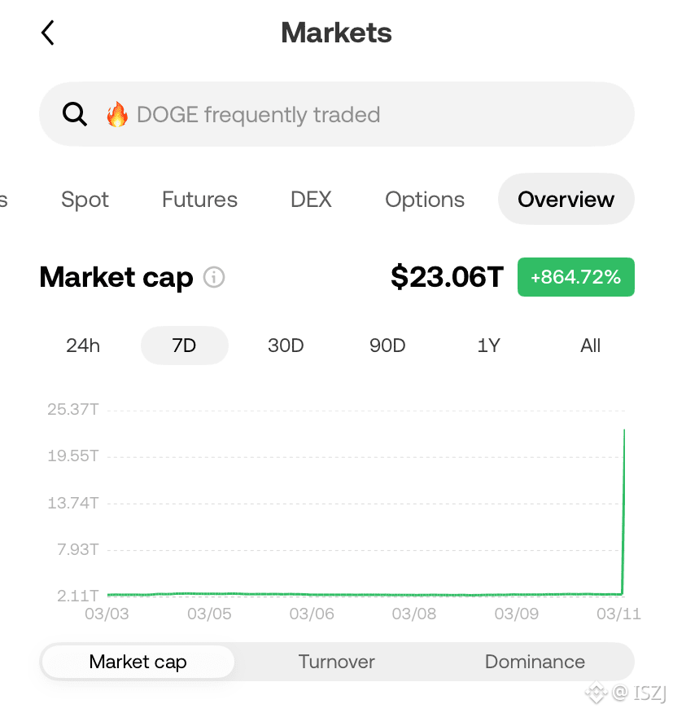Go to the Options tab
The image size is (673, 713).
pyautogui.click(x=425, y=199)
